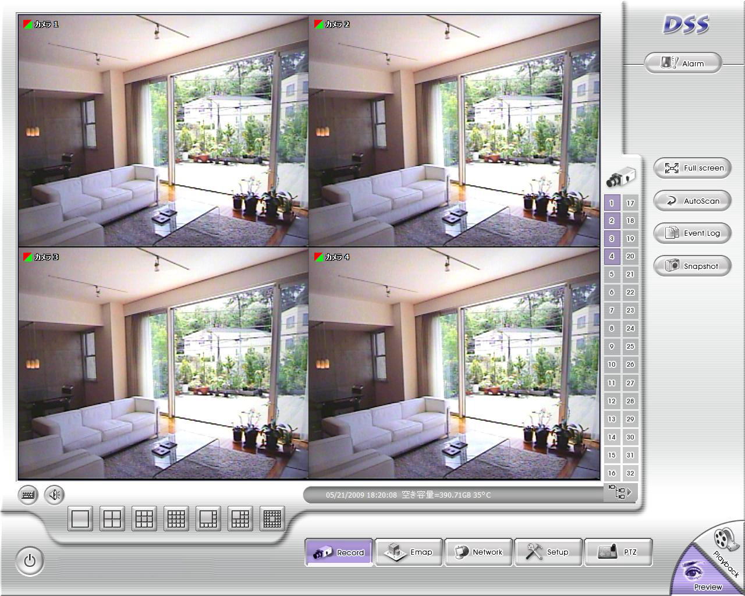This screenshot has width=745, height=596.
Task: Toggle camera channel 2
Action: point(612,221)
